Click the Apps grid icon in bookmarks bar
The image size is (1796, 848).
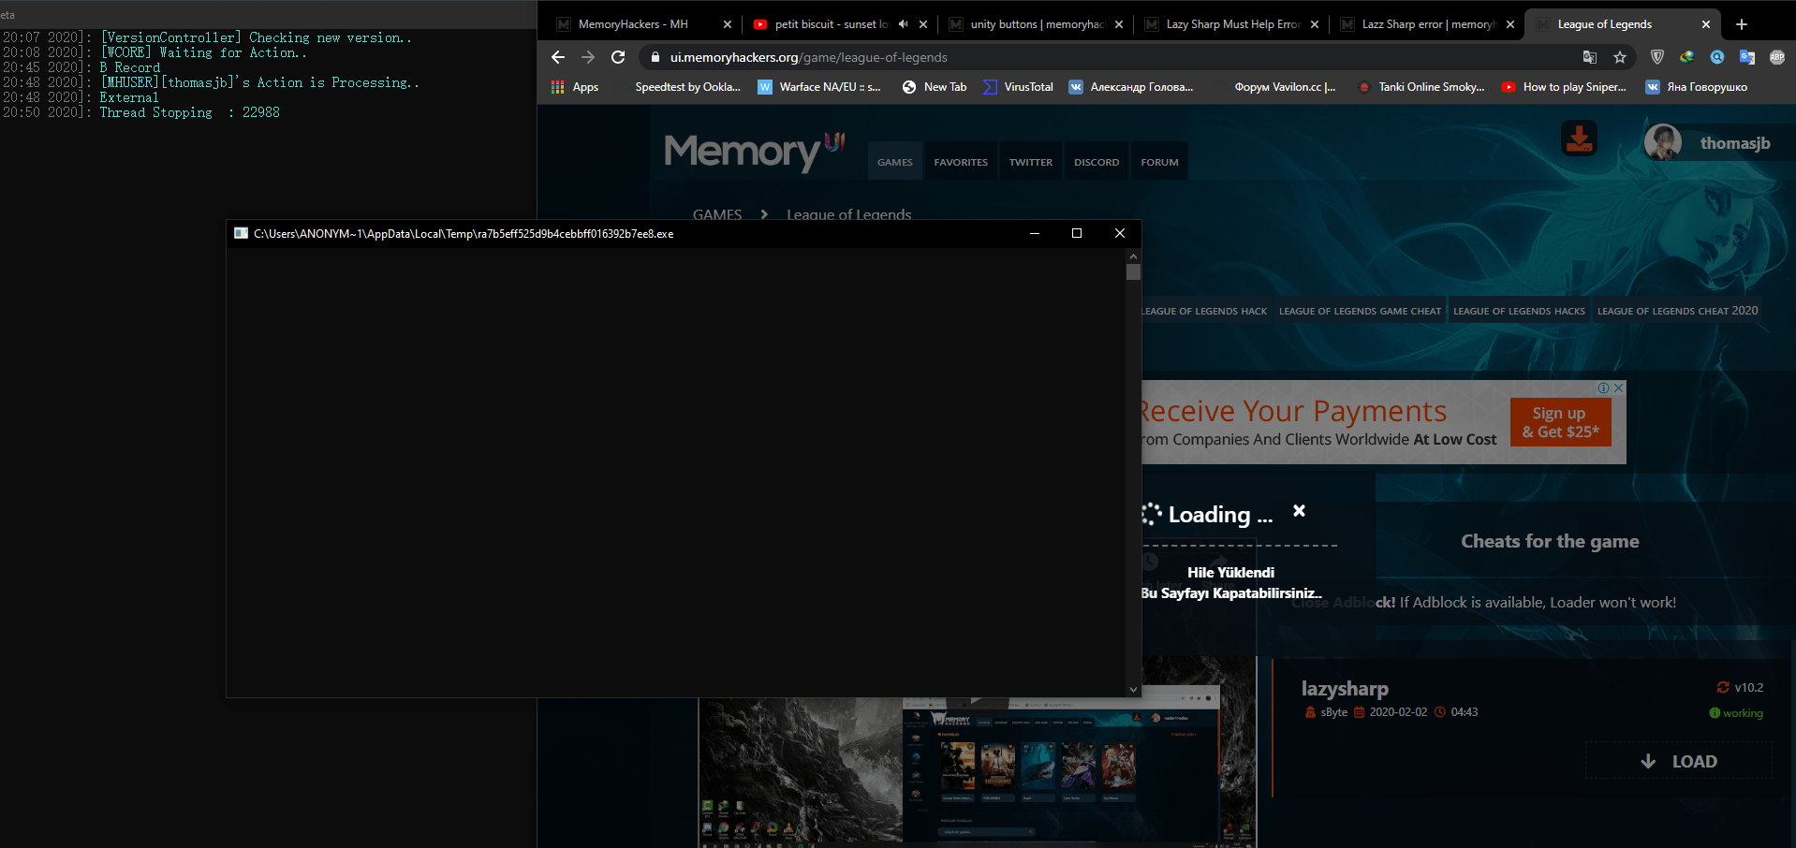click(558, 87)
